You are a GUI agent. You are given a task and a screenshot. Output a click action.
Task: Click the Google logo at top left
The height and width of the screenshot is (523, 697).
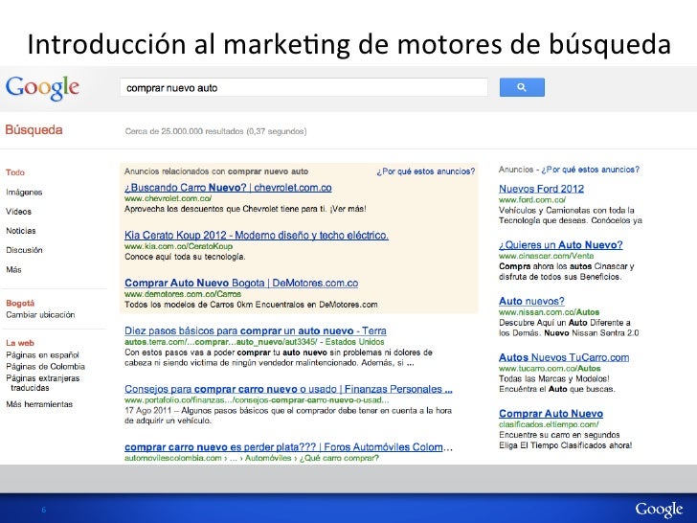click(x=43, y=87)
